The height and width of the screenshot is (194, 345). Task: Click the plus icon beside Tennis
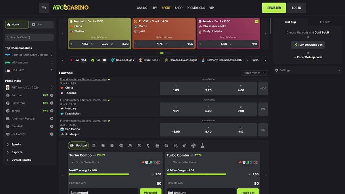[x=52, y=111]
